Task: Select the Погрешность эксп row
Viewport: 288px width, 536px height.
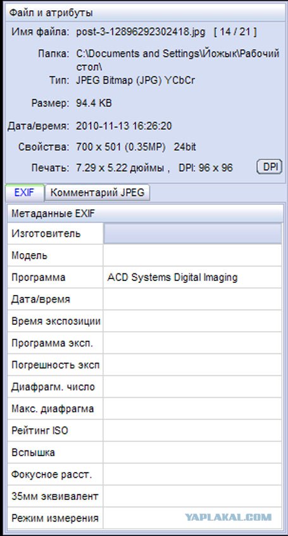Action: coord(145,365)
